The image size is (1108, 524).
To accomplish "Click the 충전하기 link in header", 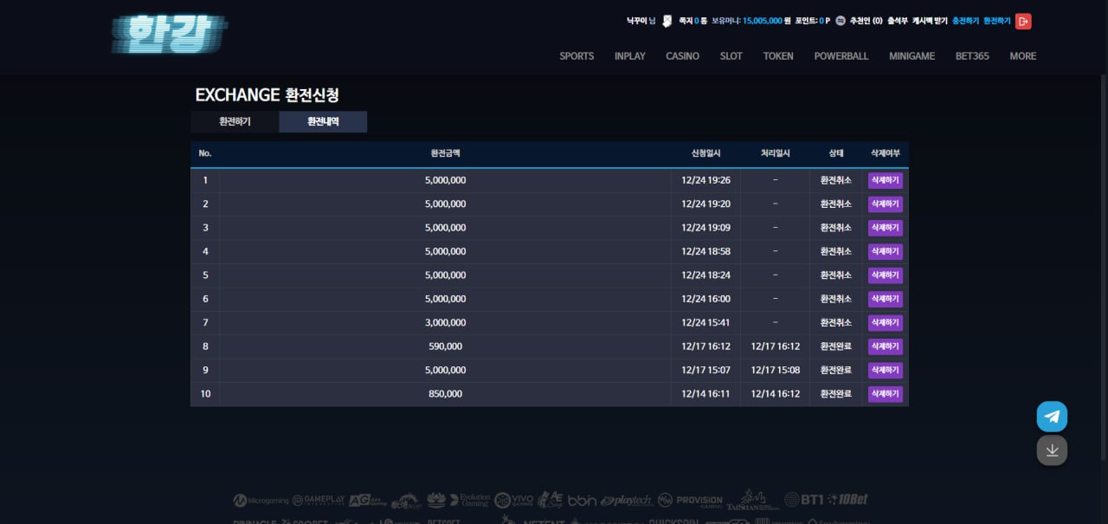I will (965, 21).
